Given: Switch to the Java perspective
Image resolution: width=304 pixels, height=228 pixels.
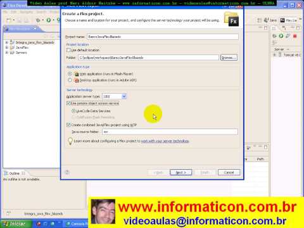Looking at the screenshot, I should pos(270,20).
